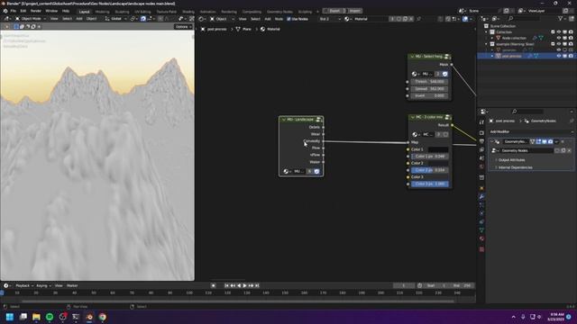Toggle the fake user shield on MU - Select heig node

(x=444, y=74)
